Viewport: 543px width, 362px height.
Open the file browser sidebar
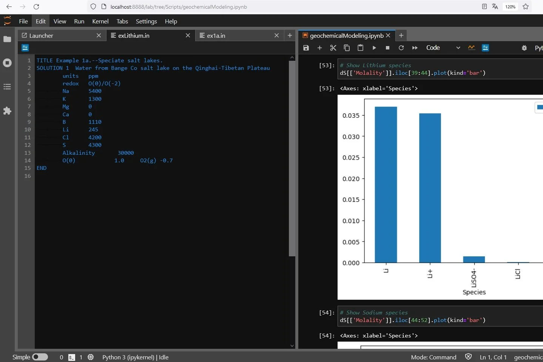click(7, 39)
